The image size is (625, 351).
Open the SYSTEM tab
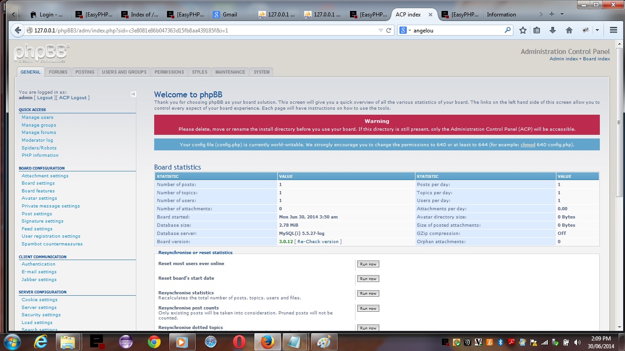click(262, 72)
